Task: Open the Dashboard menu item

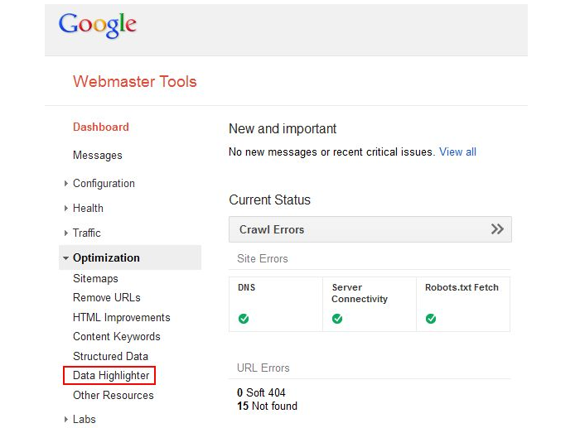Action: pyautogui.click(x=101, y=127)
